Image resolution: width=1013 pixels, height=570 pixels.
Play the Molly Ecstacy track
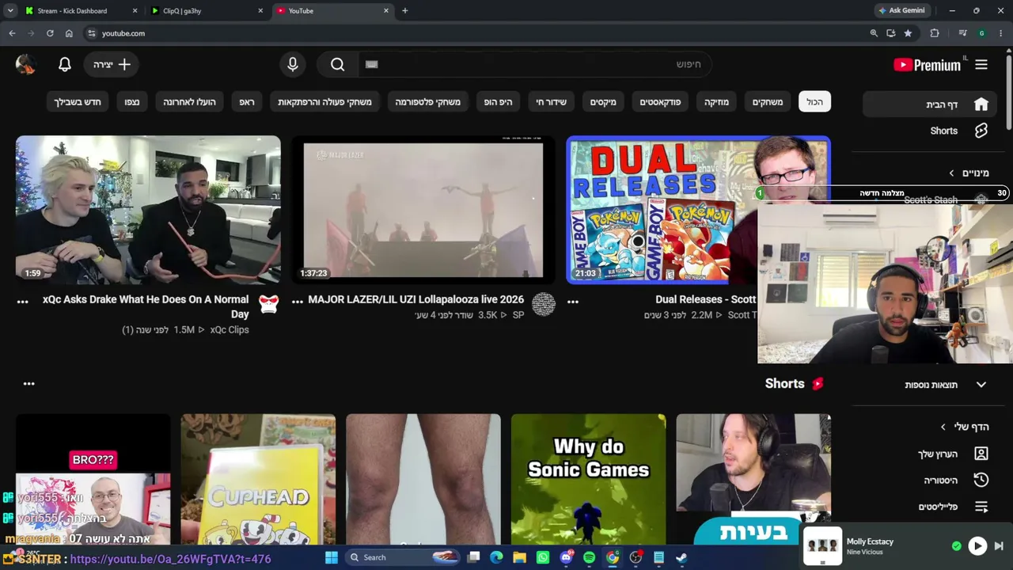[977, 546]
